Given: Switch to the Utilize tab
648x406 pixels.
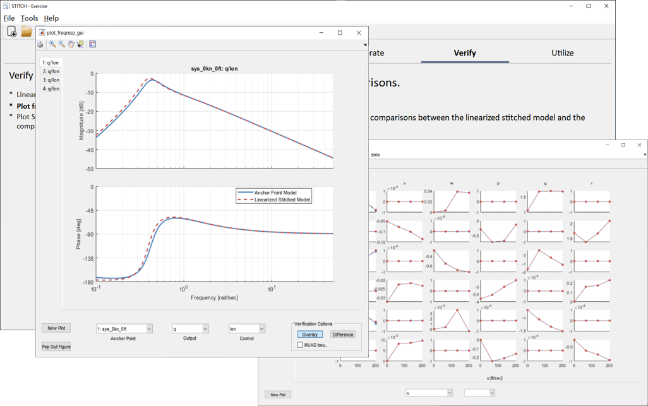Looking at the screenshot, I should point(561,53).
